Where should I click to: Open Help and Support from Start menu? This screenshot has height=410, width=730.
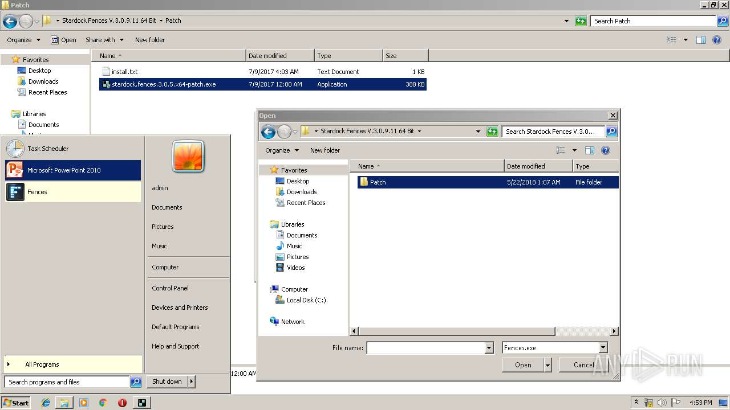[x=175, y=346]
